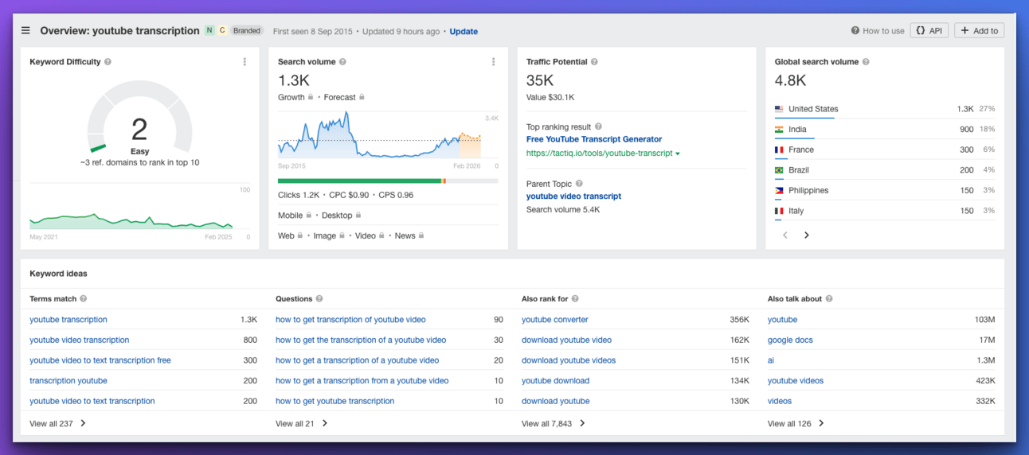Click Keyword Difficulty help icon

108,62
